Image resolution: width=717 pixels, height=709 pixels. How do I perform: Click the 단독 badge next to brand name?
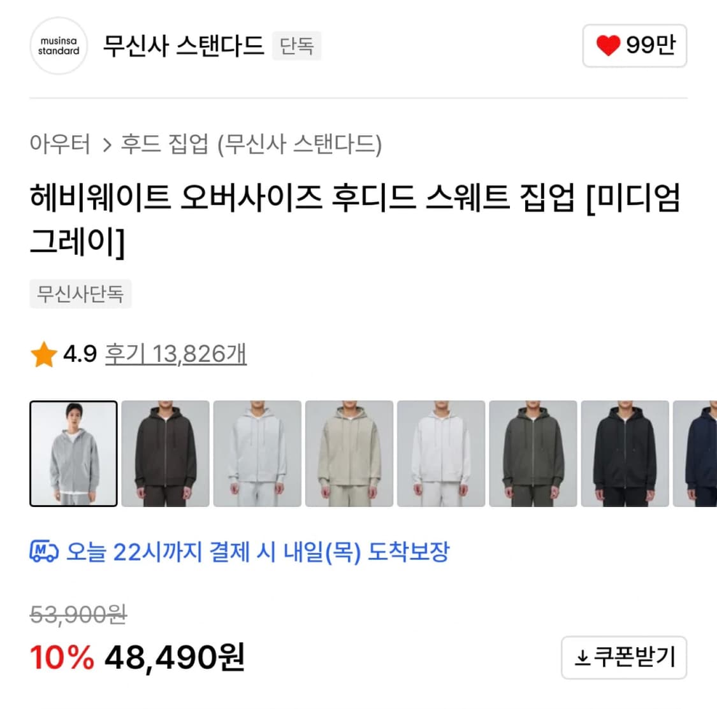[296, 46]
